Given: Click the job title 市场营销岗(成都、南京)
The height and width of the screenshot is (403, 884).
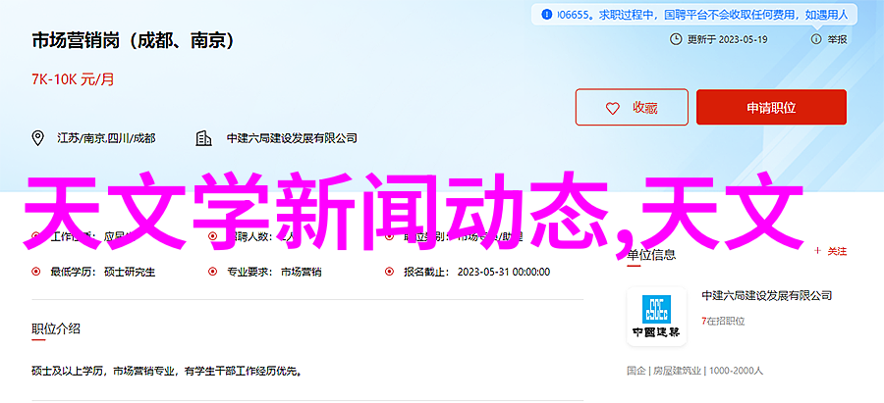Looking at the screenshot, I should (133, 41).
